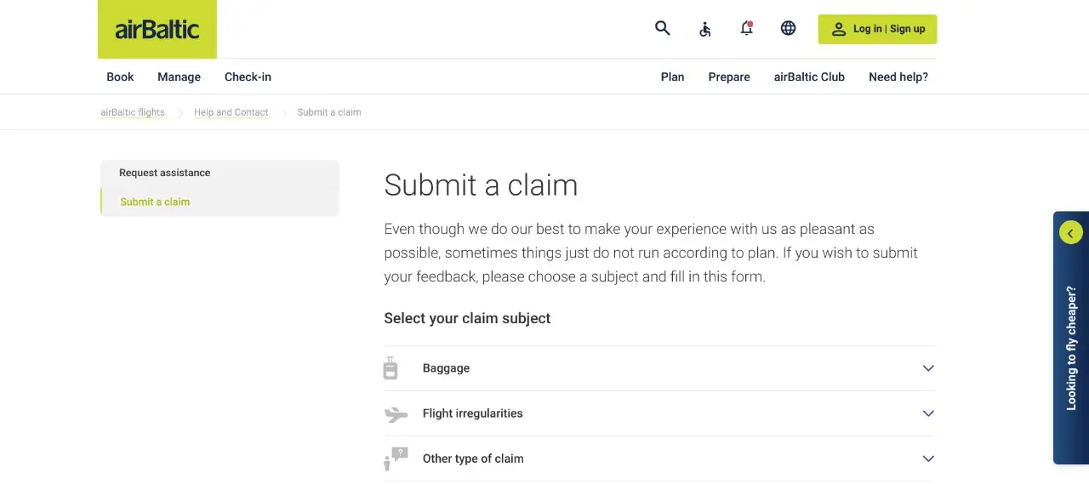Select Request assistance in the sidebar

pyautogui.click(x=164, y=173)
